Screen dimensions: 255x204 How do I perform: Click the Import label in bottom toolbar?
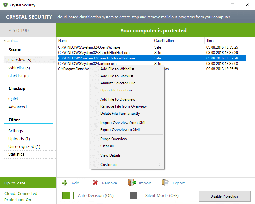(145, 183)
